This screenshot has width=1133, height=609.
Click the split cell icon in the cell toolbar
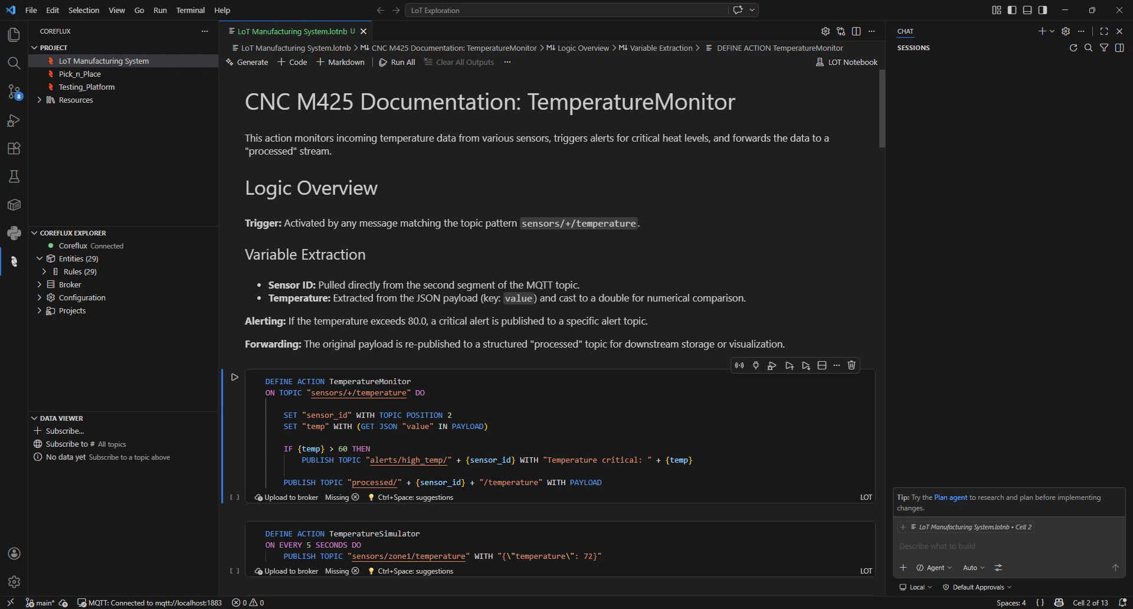pyautogui.click(x=822, y=365)
